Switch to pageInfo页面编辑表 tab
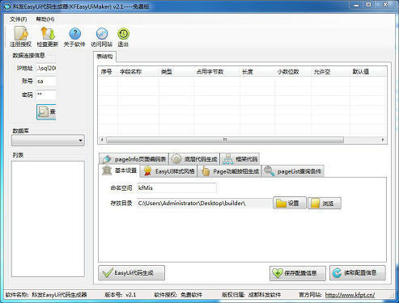399x303 pixels. click(134, 159)
